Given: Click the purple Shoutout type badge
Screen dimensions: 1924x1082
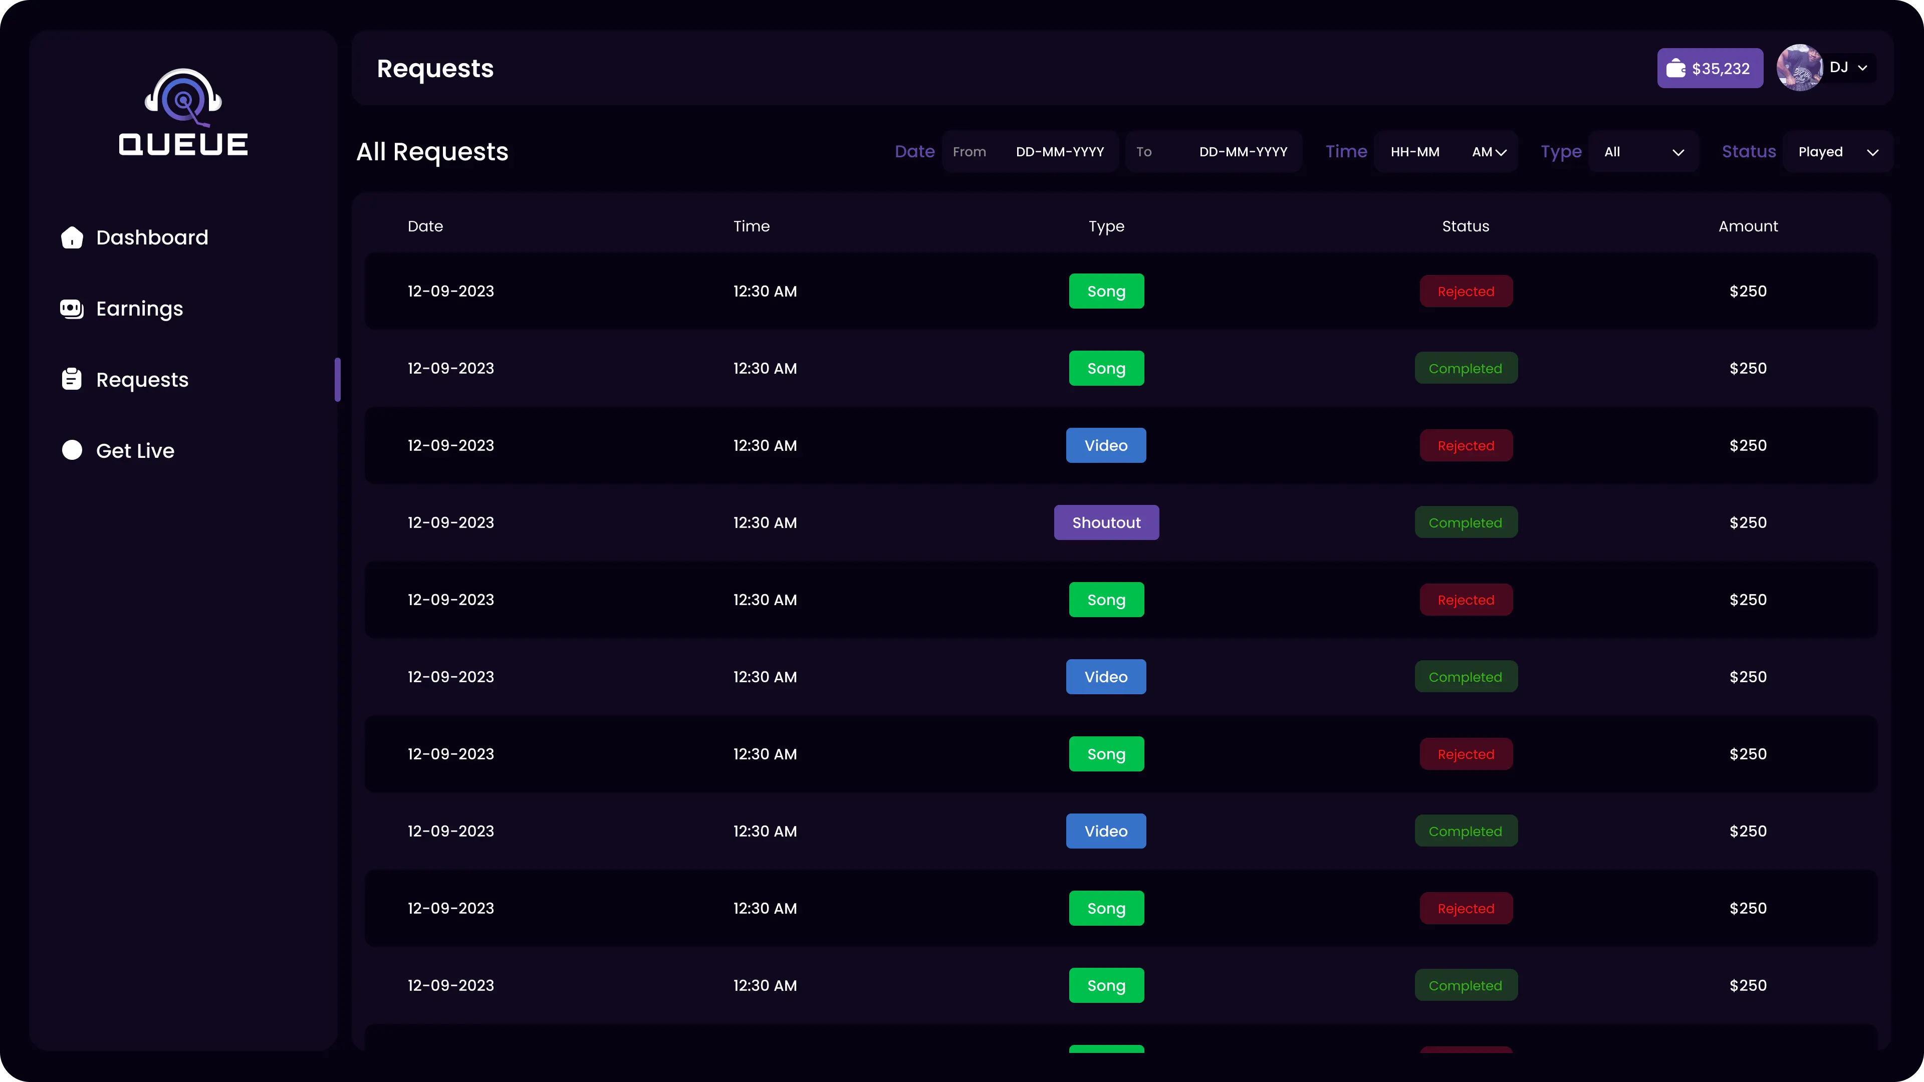Looking at the screenshot, I should coord(1106,522).
